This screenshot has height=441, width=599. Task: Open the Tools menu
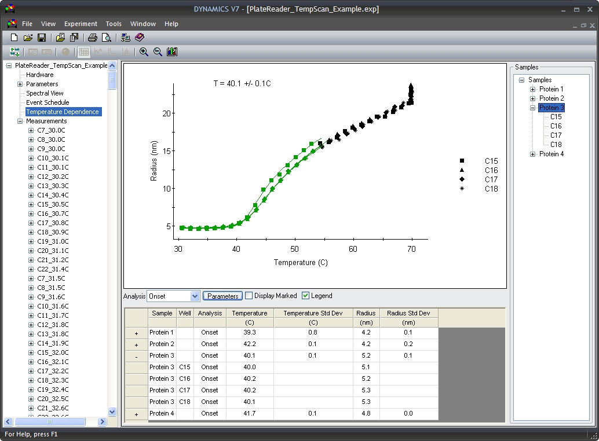[x=114, y=24]
